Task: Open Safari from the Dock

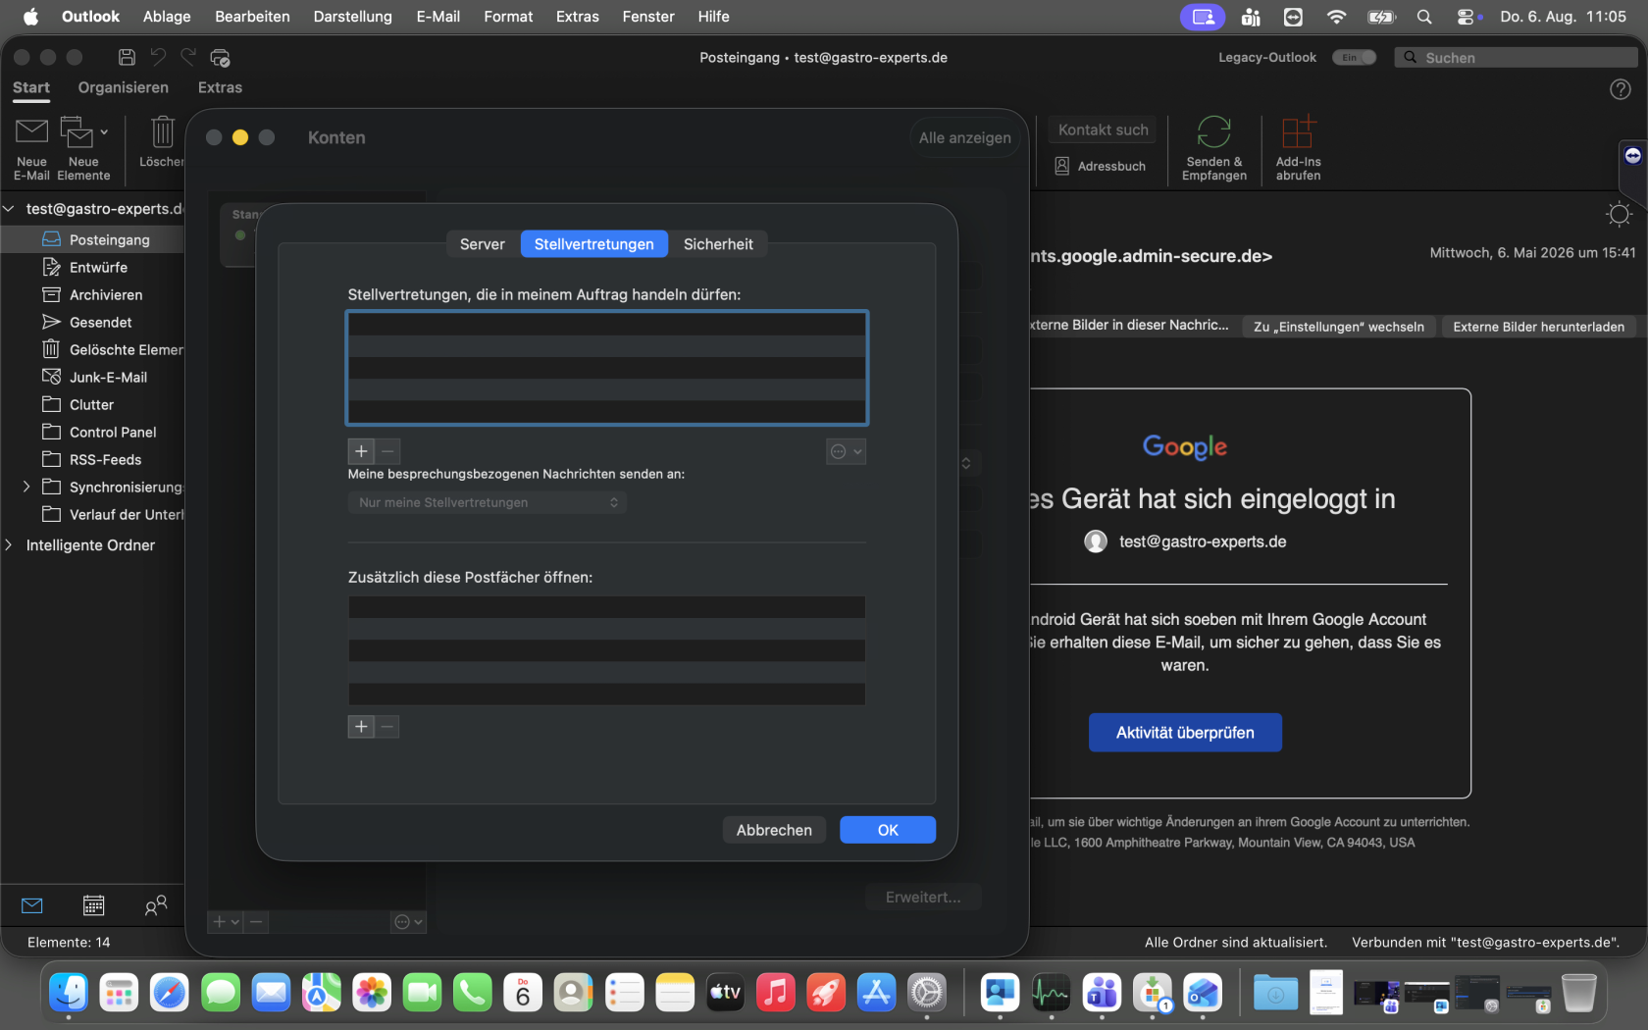Action: [x=170, y=994]
